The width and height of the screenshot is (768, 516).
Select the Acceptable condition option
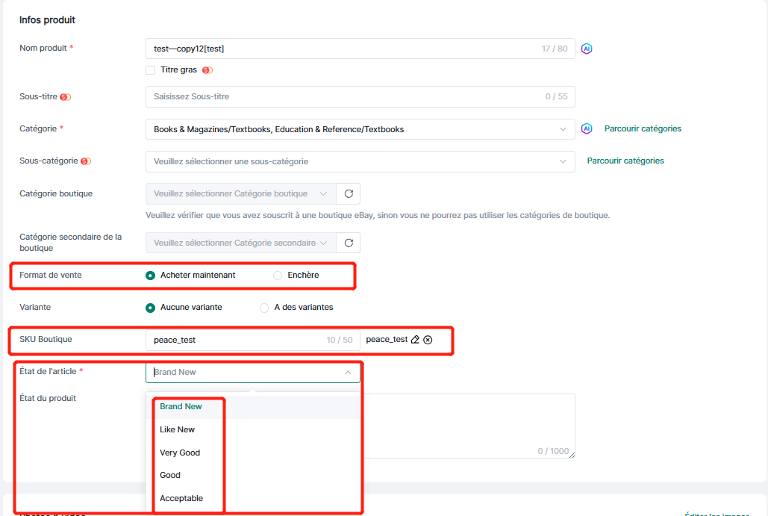(181, 498)
